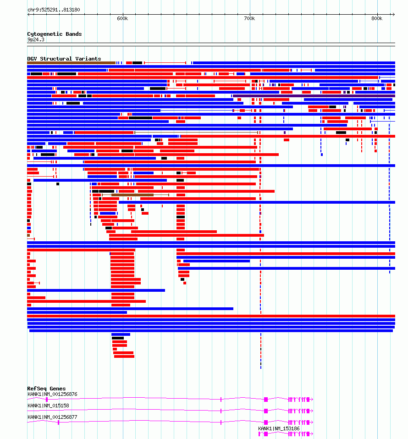Open the DGV Structural Variants track title
408x439 pixels.
click(64, 59)
